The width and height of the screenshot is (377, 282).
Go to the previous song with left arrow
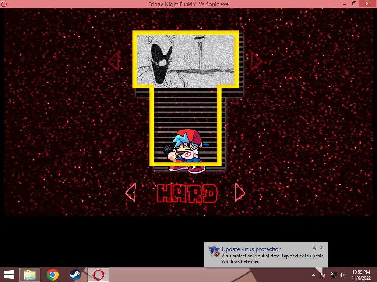114,61
